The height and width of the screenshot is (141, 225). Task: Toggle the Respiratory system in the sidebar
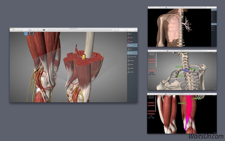(x=132, y=60)
